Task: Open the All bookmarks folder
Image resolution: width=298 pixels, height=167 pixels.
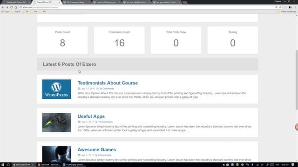Action: tap(42, 12)
